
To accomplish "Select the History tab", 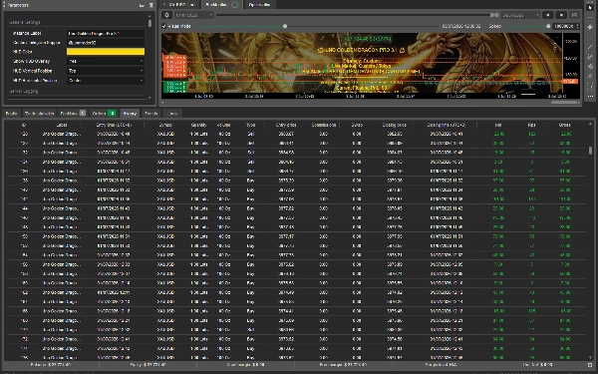I will pos(130,114).
